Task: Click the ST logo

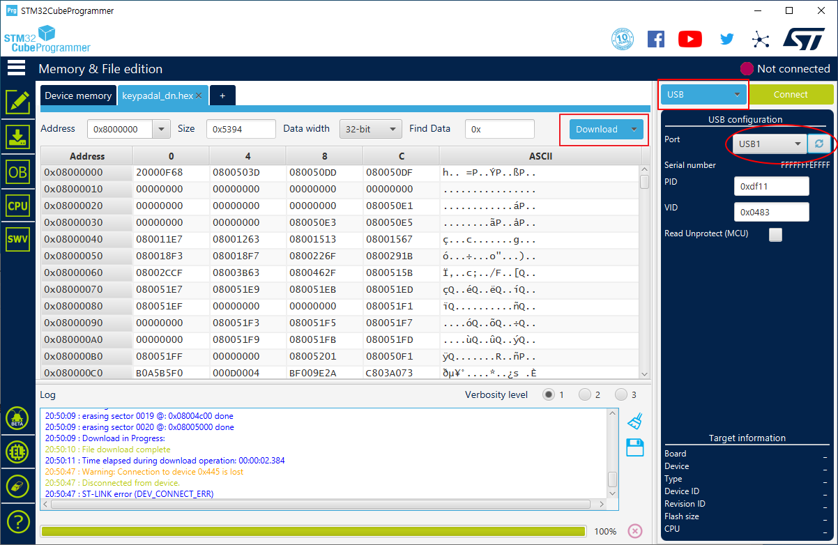Action: pos(804,38)
